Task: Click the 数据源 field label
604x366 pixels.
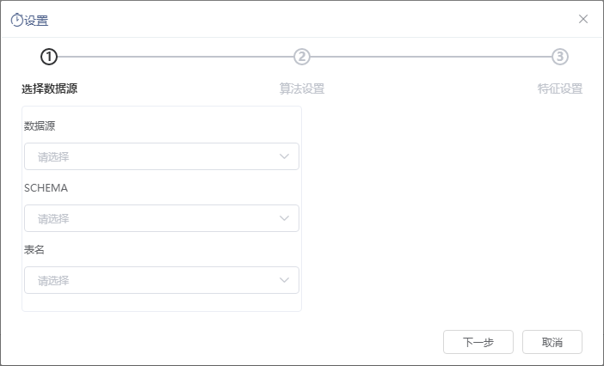Action: coord(40,125)
